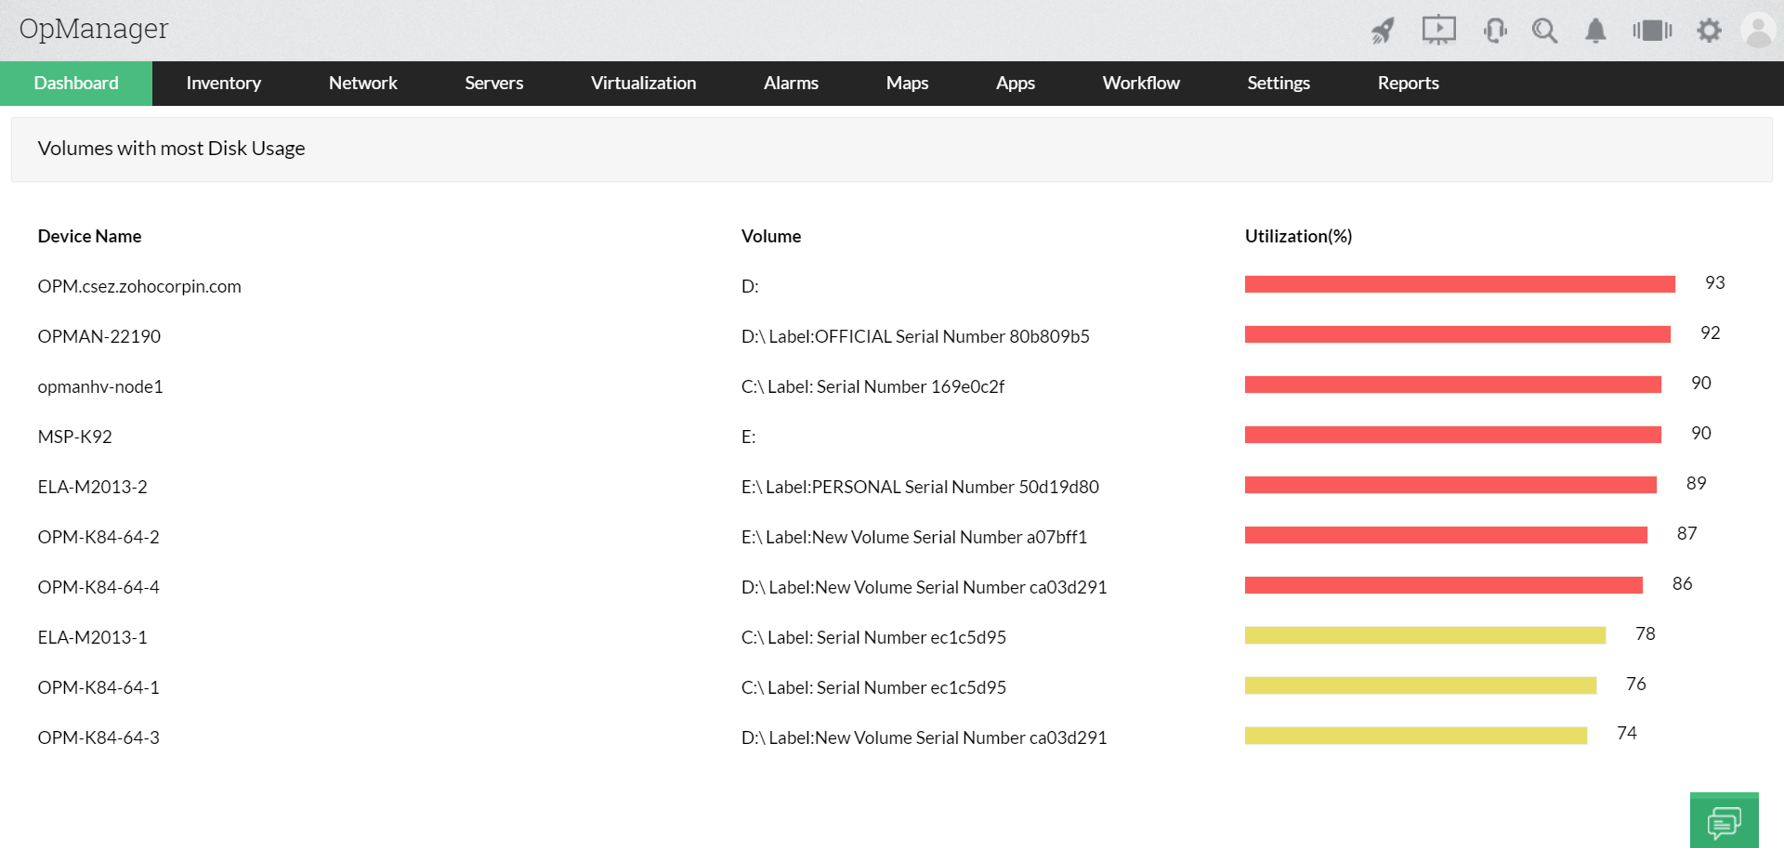Open the Maps tab
The image size is (1784, 848).
tap(907, 84)
